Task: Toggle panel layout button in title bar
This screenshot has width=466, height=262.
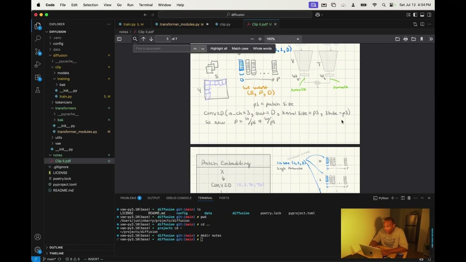Action: [422, 15]
